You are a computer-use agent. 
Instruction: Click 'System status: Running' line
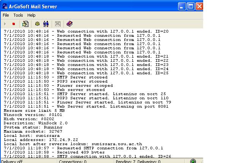33,127
